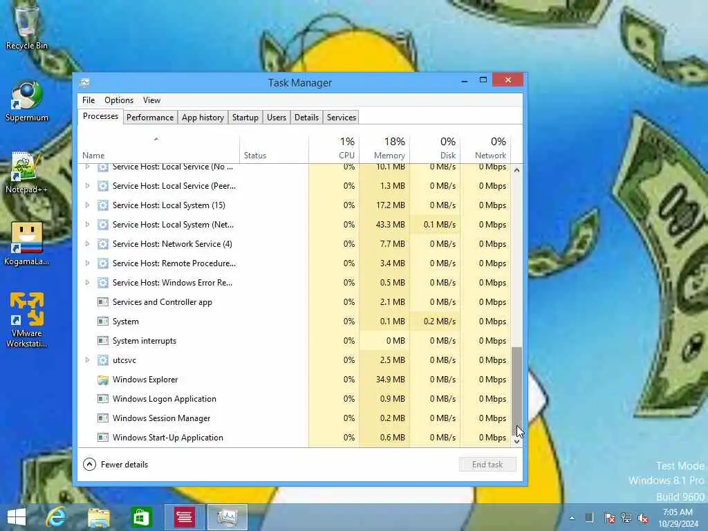
Task: Click the Services and Controller app icon
Action: pyautogui.click(x=103, y=302)
